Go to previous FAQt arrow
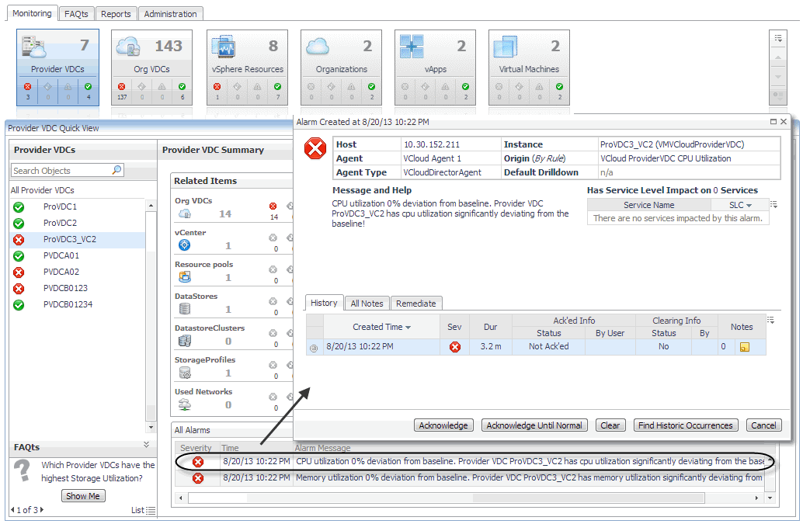This screenshot has width=803, height=524. click(12, 510)
